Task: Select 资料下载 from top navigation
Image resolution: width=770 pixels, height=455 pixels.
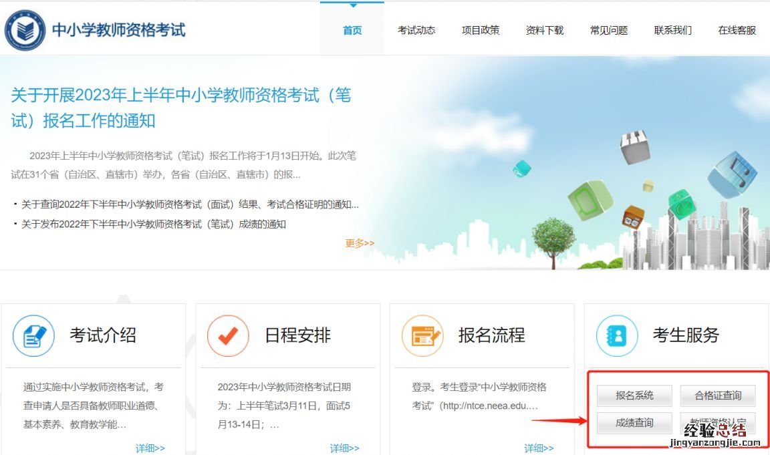Action: 545,30
